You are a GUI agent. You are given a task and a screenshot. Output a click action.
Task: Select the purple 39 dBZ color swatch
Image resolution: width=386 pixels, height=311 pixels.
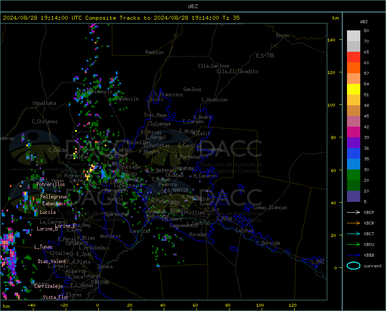(x=353, y=143)
